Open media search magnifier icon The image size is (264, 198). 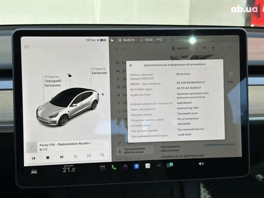(x=102, y=155)
